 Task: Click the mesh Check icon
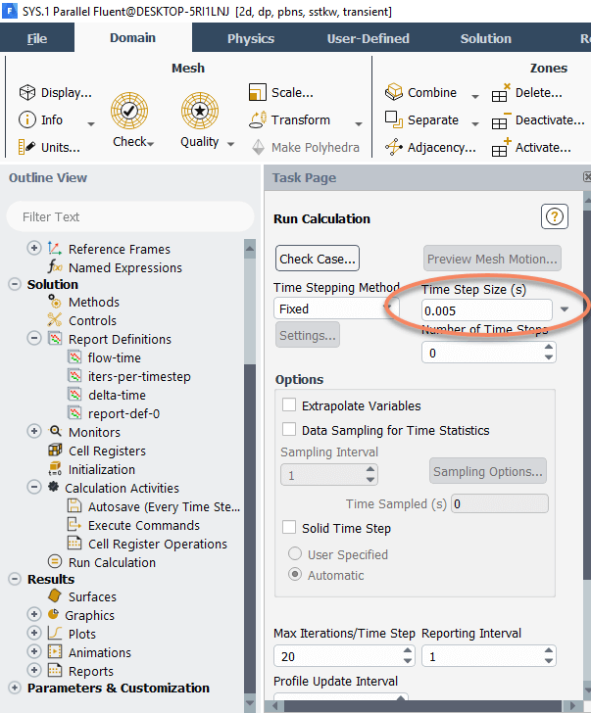click(x=129, y=111)
